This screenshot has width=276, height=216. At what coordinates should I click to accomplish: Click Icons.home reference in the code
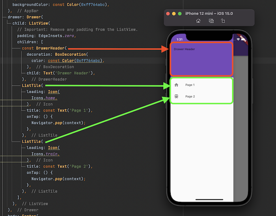44,98
